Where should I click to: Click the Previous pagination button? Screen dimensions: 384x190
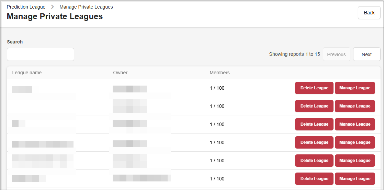[x=336, y=54]
